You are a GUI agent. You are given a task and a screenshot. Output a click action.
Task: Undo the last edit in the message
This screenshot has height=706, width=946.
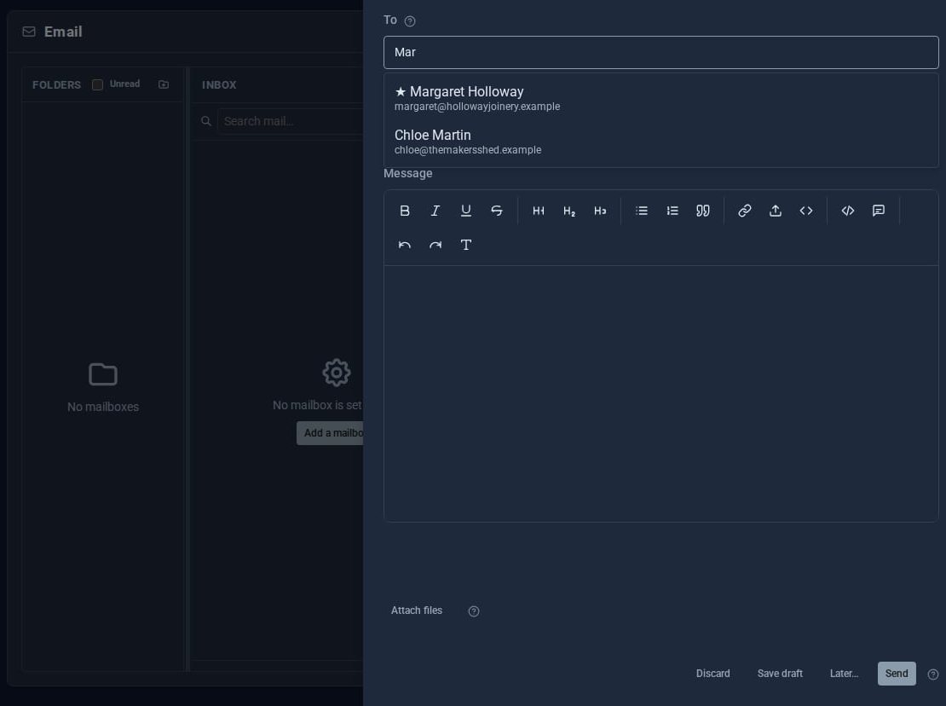point(405,245)
